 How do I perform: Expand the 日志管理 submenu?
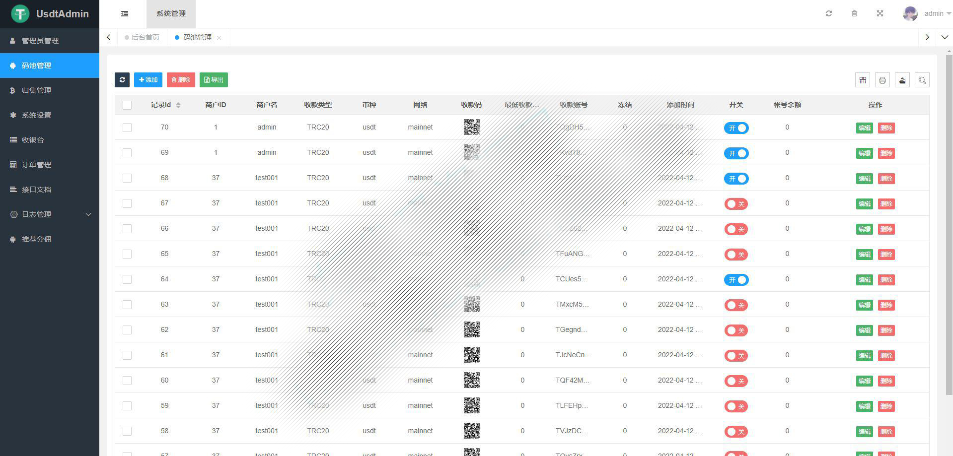coord(50,214)
